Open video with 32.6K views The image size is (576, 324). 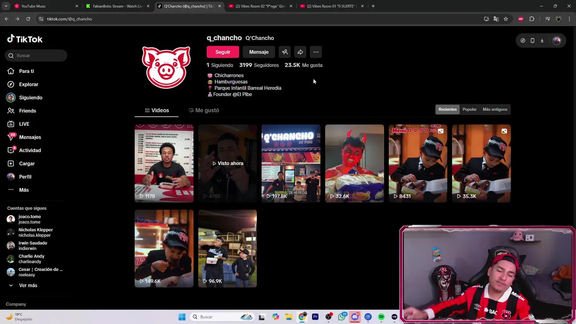coord(355,163)
